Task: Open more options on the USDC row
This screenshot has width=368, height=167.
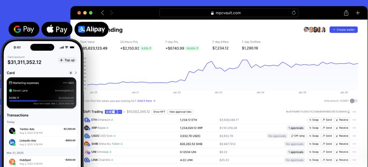Action: coord(354,136)
